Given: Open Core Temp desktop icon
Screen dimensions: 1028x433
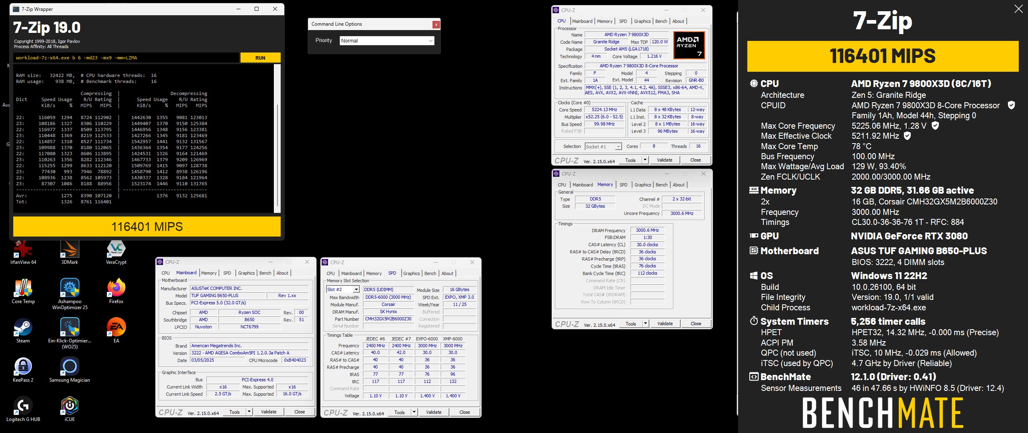Looking at the screenshot, I should [23, 291].
